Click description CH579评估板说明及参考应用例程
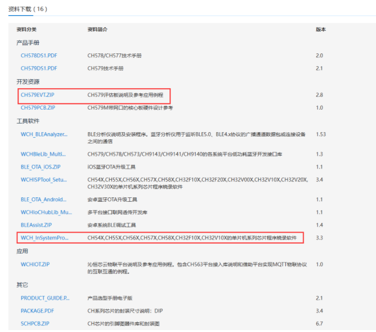The height and width of the screenshot is (332, 376). tap(125, 95)
